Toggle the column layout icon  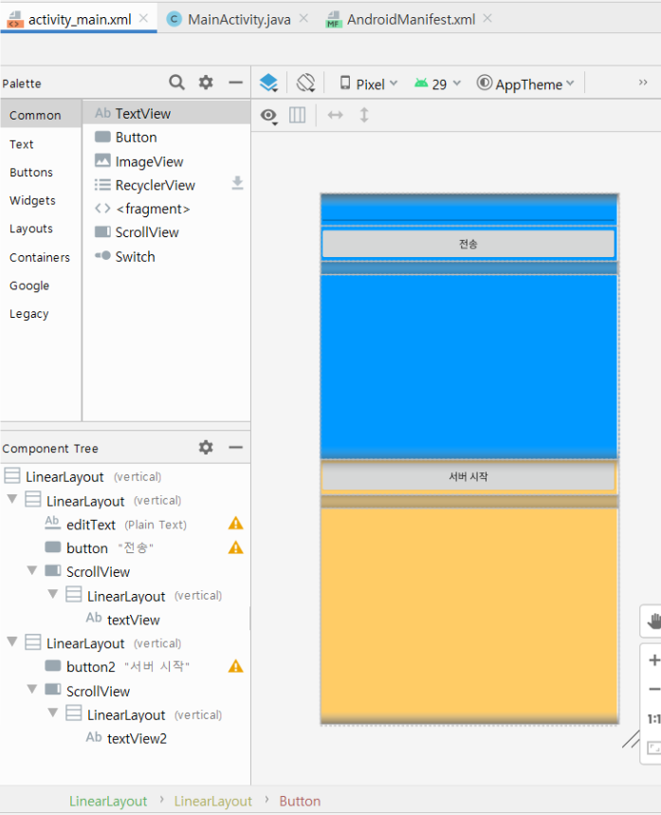[x=297, y=115]
